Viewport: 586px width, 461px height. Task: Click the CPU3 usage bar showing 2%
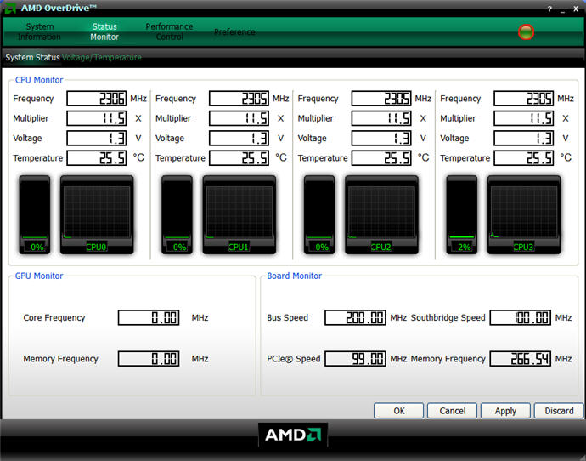(x=462, y=215)
